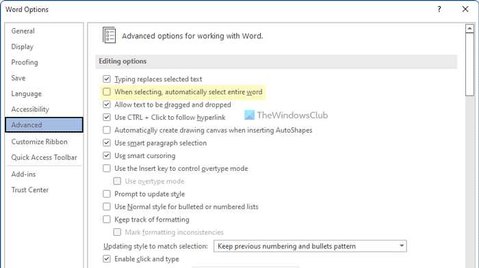Uncheck Allow text to be dragged and dropped

tap(107, 105)
